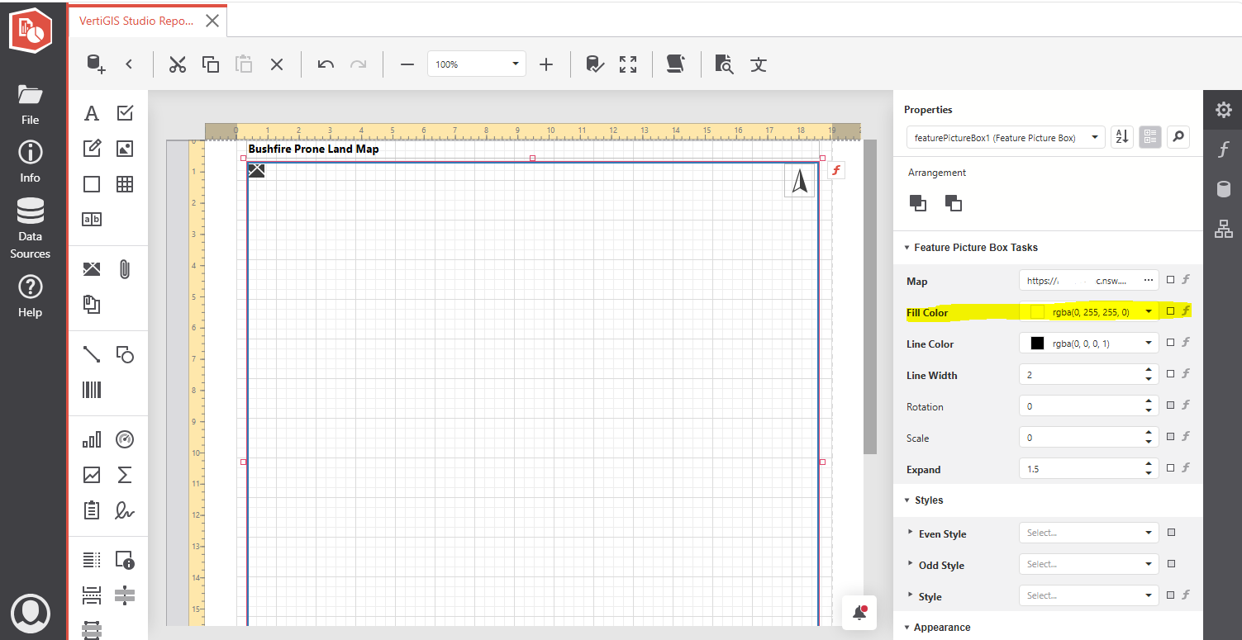
Task: Click the Validate data source icon
Action: click(x=594, y=64)
